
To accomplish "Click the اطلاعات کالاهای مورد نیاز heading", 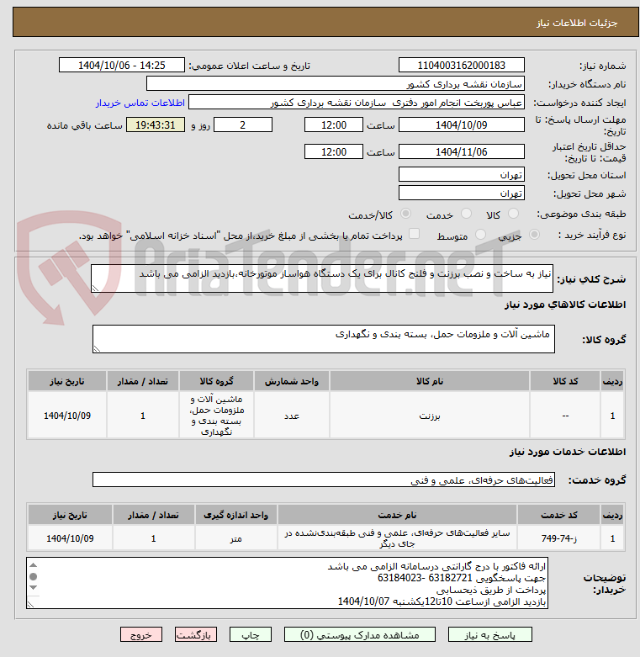I will coord(565,305).
